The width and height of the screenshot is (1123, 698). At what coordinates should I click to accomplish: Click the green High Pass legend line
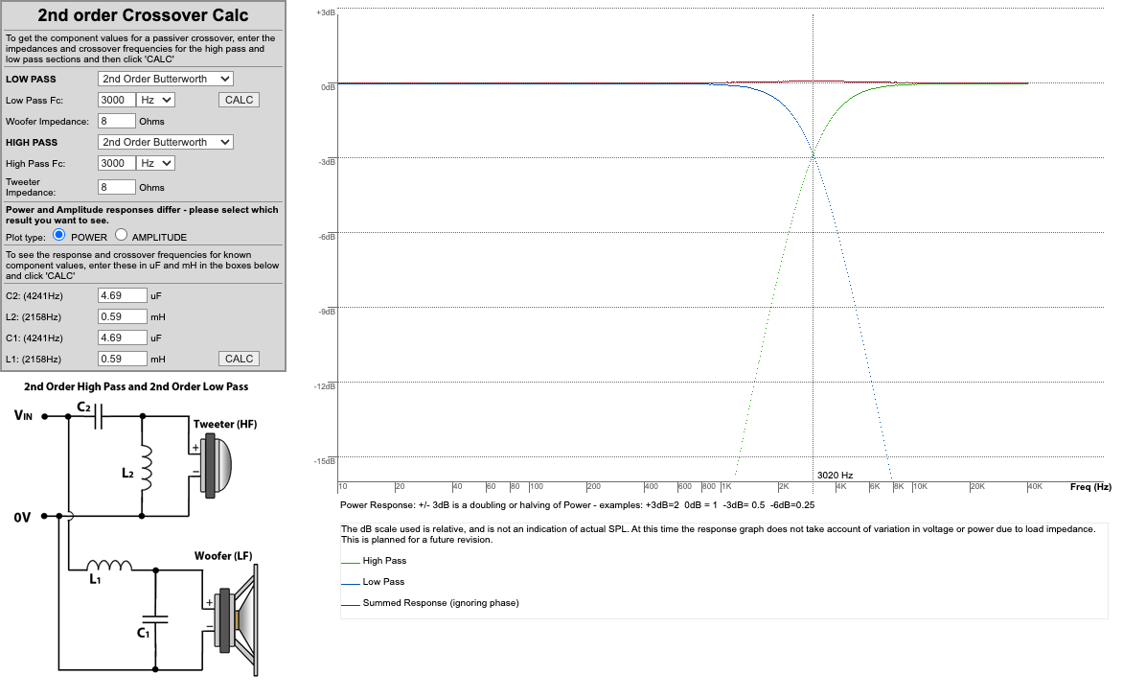coord(351,563)
